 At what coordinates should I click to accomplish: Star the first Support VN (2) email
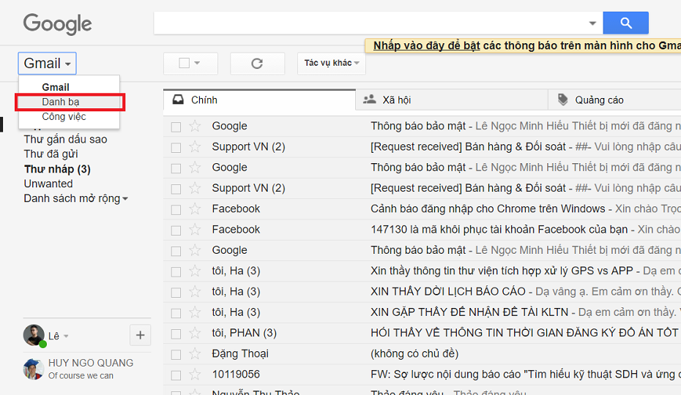(195, 147)
